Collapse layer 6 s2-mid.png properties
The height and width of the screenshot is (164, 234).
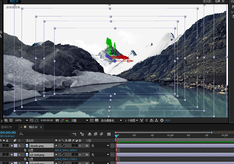[12, 155]
